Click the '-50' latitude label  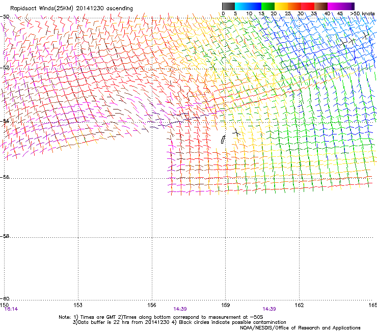click(x=5, y=17)
